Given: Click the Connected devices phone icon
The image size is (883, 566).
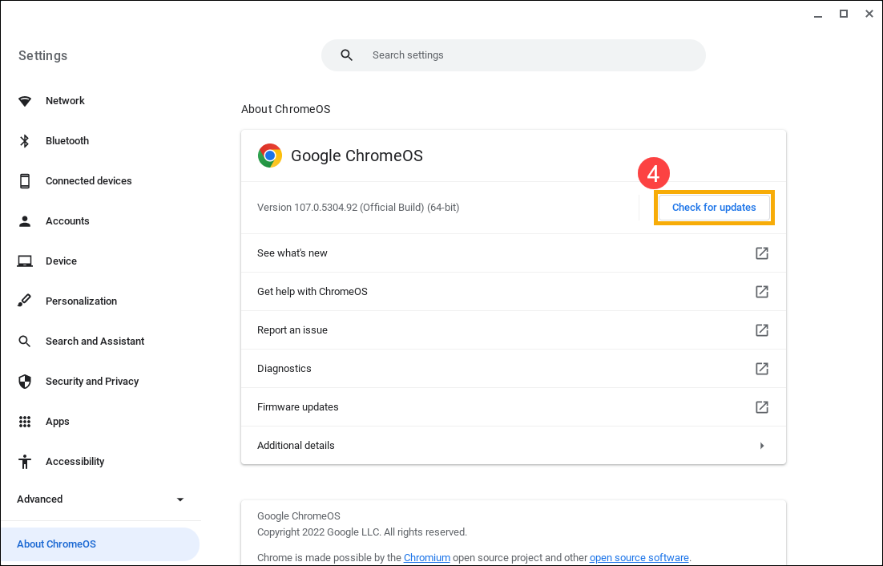Looking at the screenshot, I should point(25,180).
